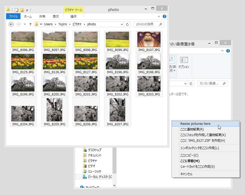Screen dimensions: 245x195
Task: Open ミュージック in navigation pane
Action: point(94,171)
